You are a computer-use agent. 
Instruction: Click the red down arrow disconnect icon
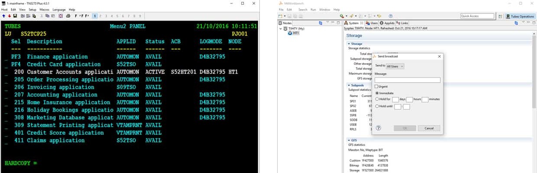pos(9,16)
